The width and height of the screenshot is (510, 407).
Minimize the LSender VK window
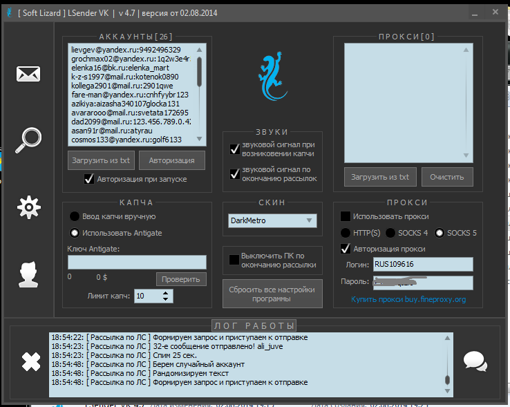[x=475, y=15]
